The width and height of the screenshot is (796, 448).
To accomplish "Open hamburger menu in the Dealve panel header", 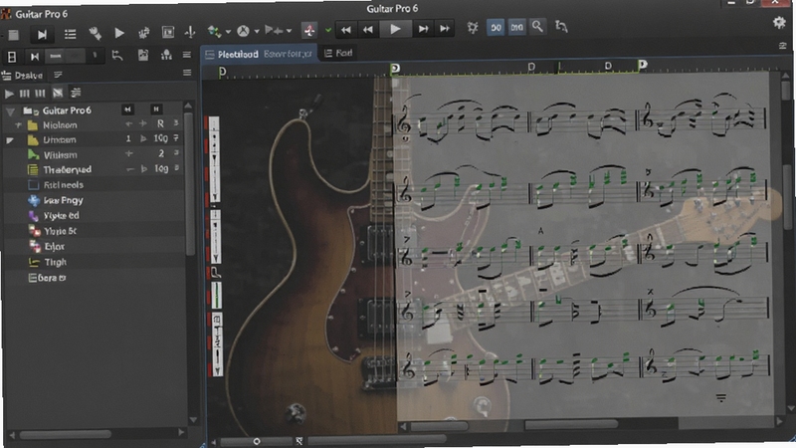I will click(x=187, y=73).
